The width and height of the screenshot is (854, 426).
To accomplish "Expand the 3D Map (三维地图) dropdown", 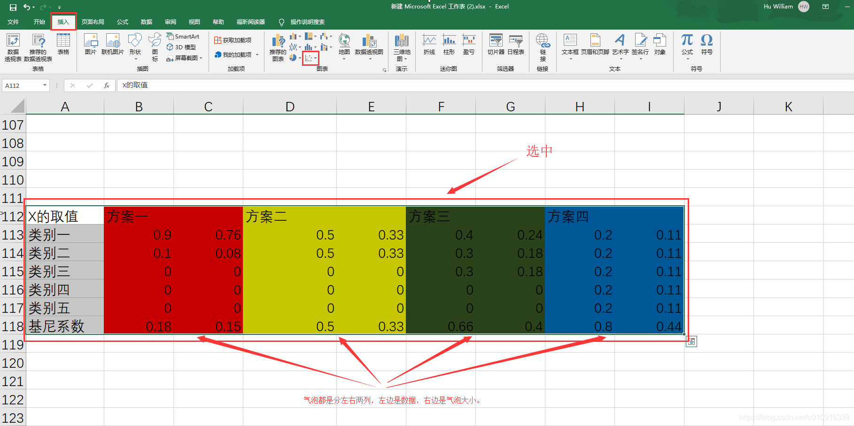I will pyautogui.click(x=405, y=59).
